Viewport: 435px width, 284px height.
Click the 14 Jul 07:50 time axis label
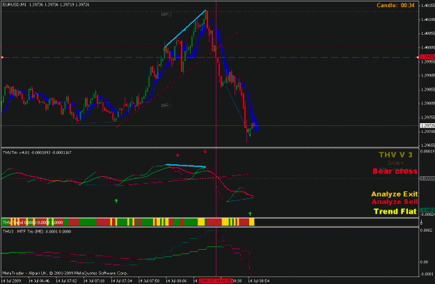click(149, 281)
